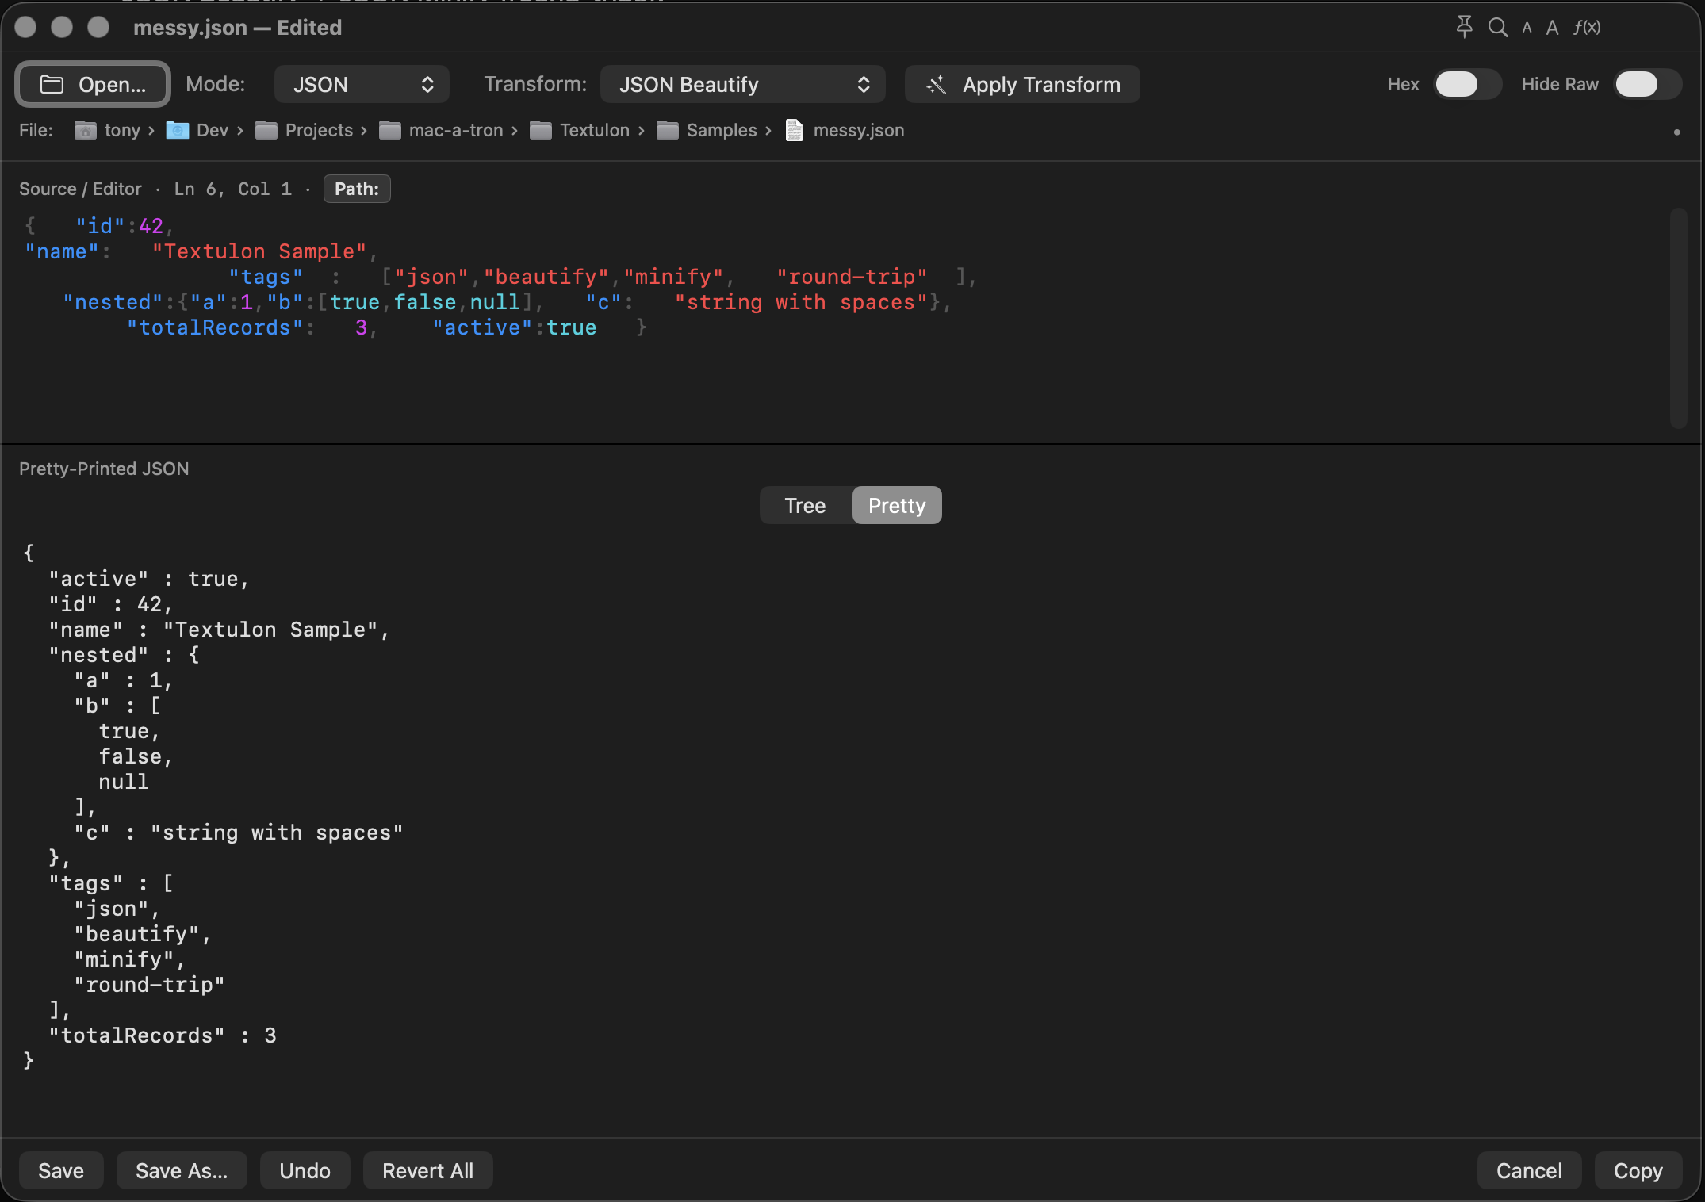Switch to the Pretty view tab

(x=897, y=505)
